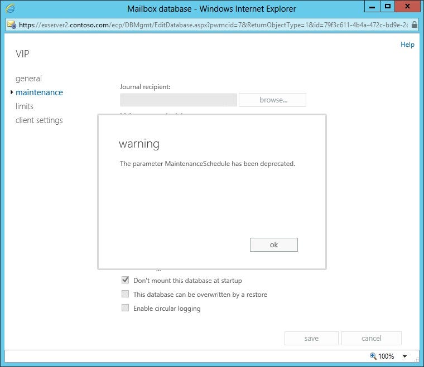Uncheck Don't mount this database at startup
Image resolution: width=424 pixels, height=367 pixels.
click(126, 281)
